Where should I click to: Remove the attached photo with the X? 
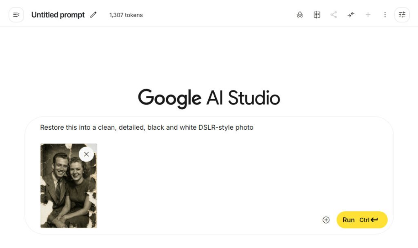point(86,154)
